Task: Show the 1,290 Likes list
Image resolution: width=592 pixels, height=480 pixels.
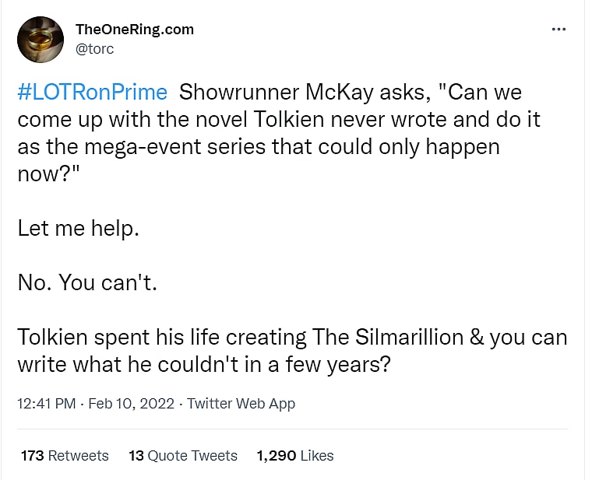Action: coord(294,456)
